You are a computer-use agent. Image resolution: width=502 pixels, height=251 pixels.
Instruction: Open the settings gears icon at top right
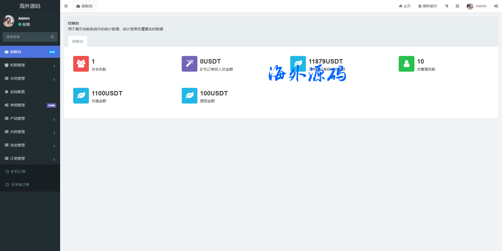pos(496,6)
